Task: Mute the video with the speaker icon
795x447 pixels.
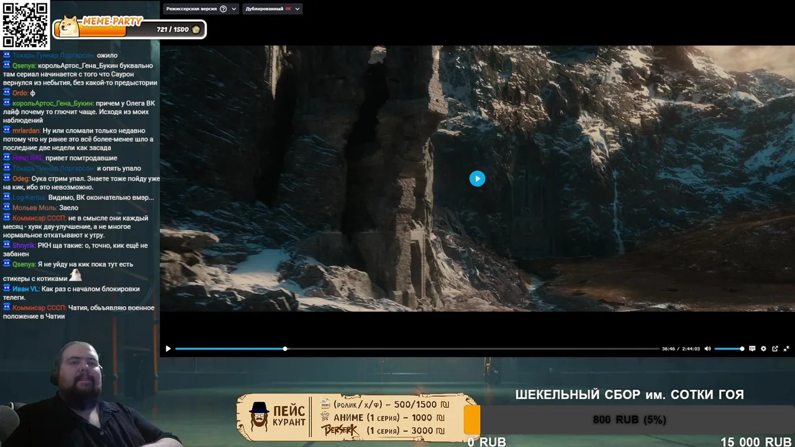Action: [x=707, y=349]
